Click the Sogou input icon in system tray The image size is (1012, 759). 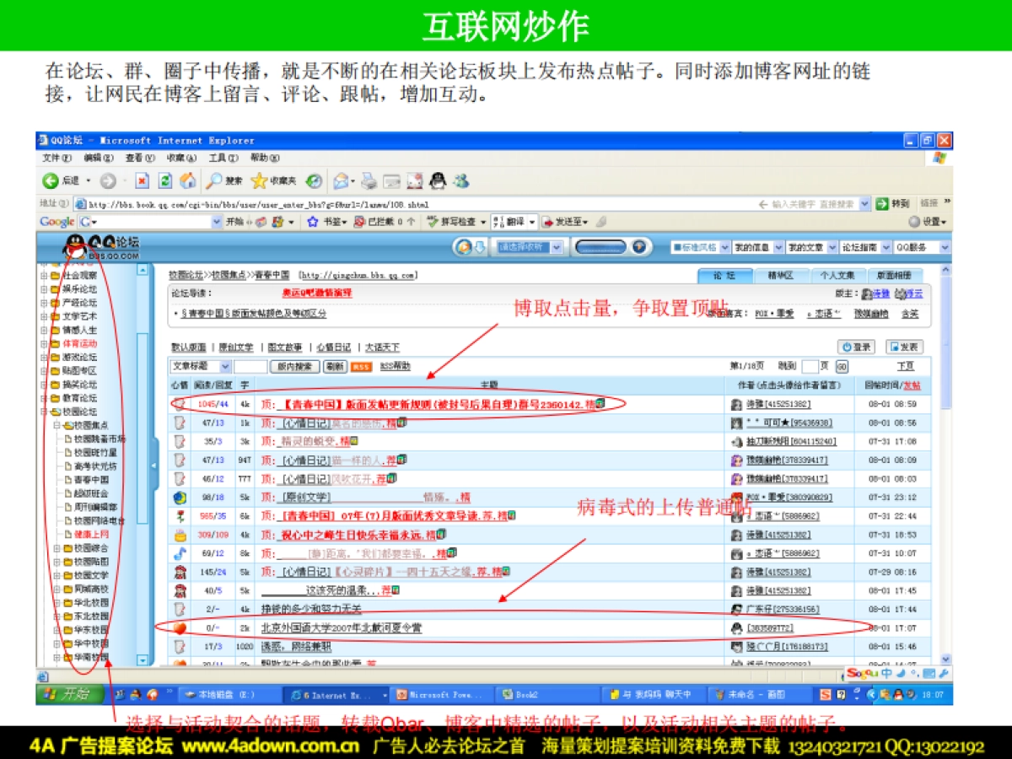click(x=862, y=673)
